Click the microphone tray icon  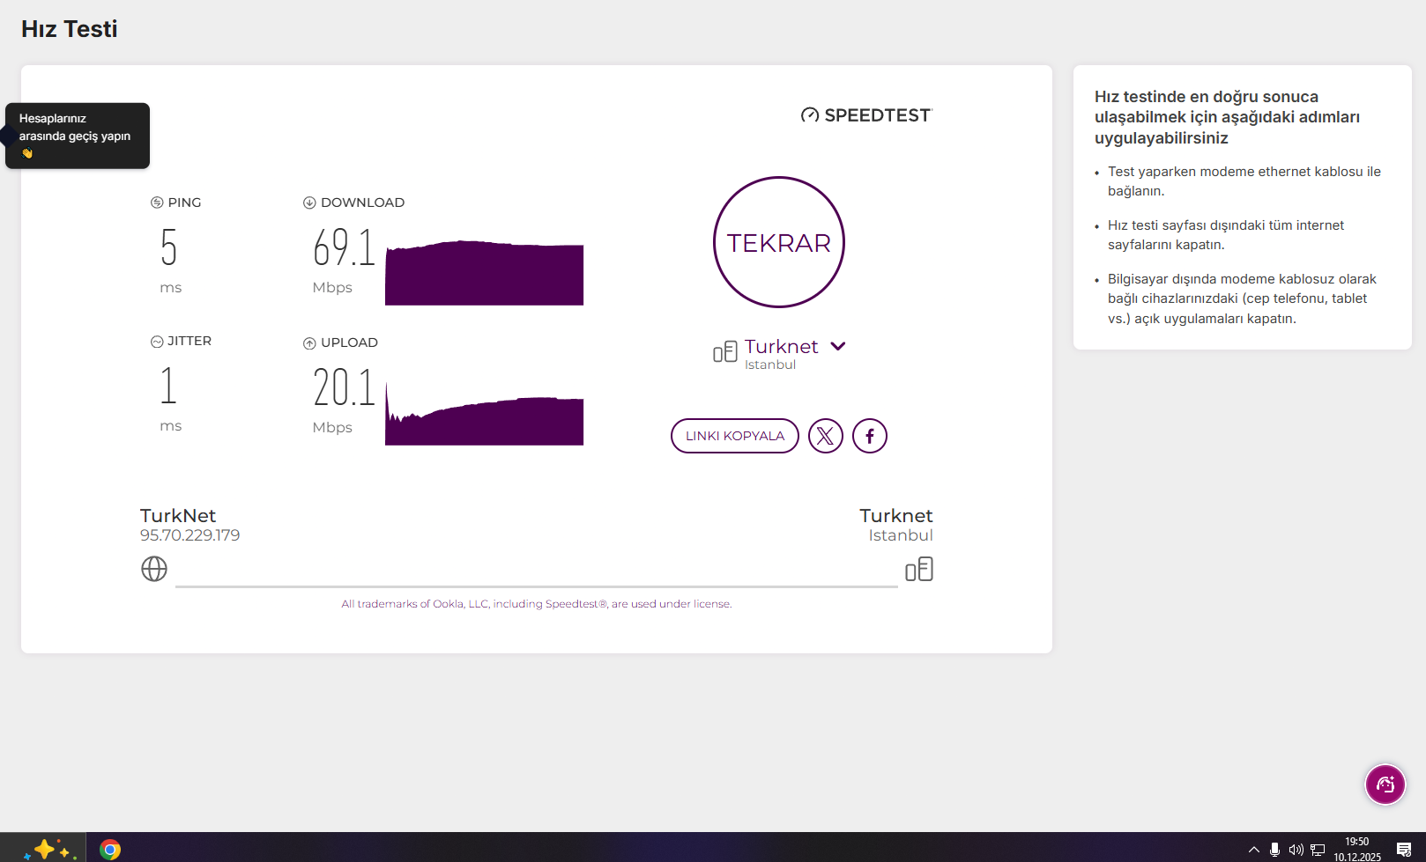[1274, 850]
